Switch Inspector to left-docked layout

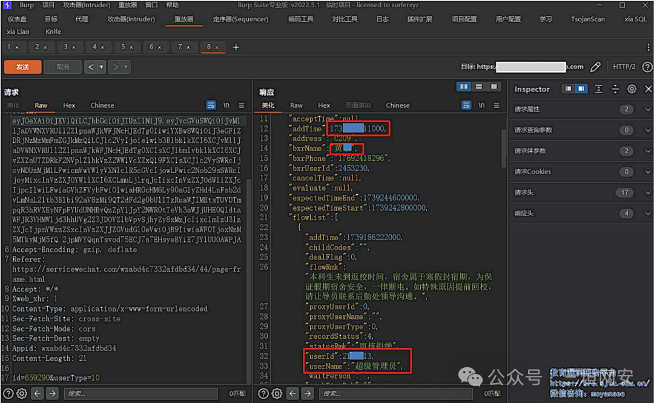(x=568, y=89)
